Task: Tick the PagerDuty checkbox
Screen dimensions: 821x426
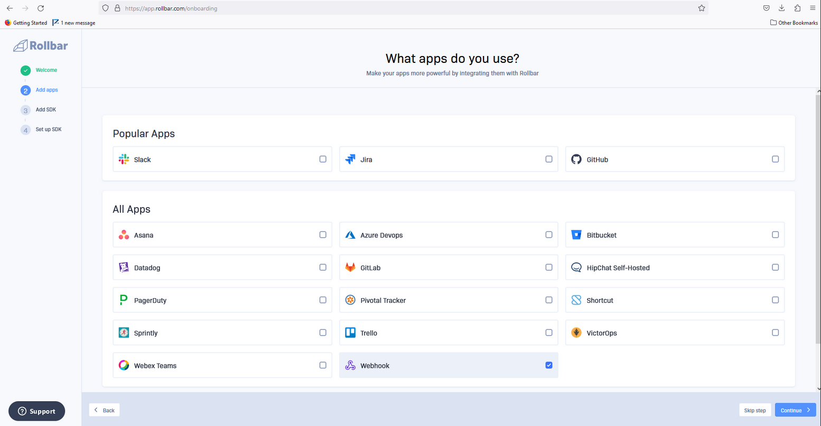Action: (323, 300)
